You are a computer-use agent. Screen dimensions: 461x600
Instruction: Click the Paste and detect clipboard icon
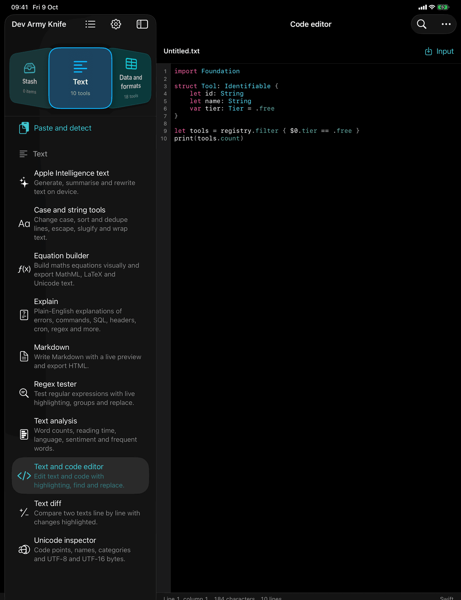[24, 128]
